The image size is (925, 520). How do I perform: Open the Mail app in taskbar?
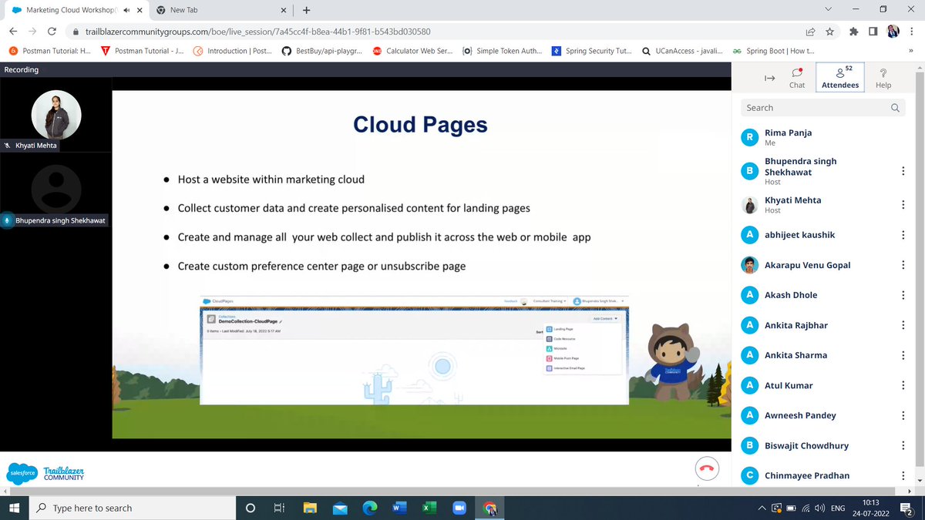(340, 508)
